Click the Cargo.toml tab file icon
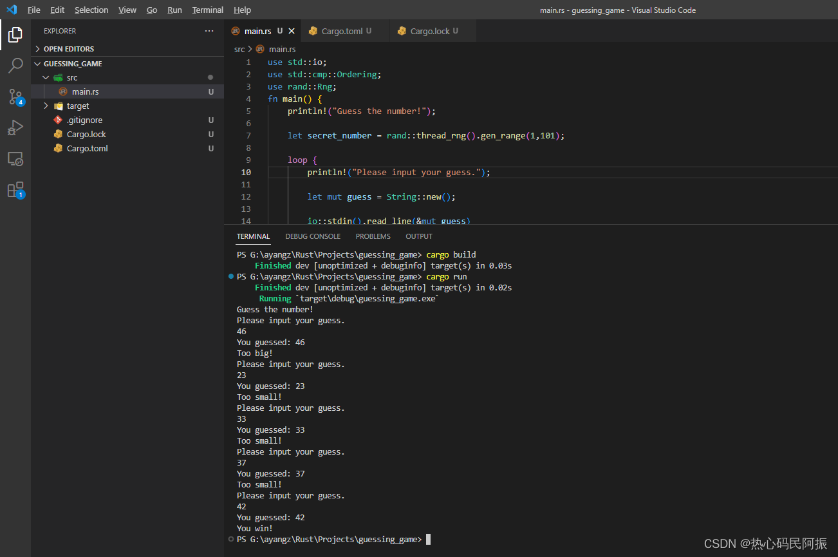 click(313, 31)
